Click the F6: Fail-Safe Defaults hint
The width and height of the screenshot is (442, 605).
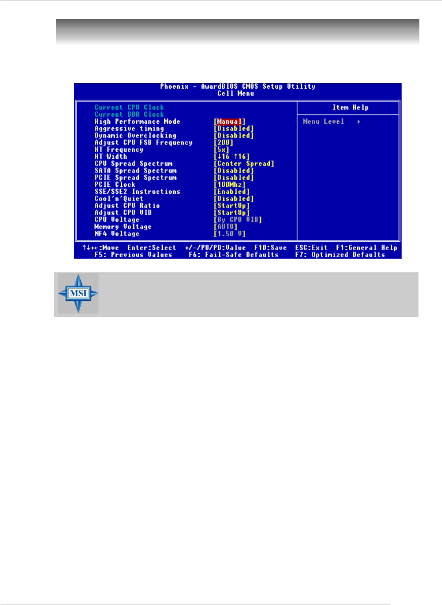tap(233, 255)
